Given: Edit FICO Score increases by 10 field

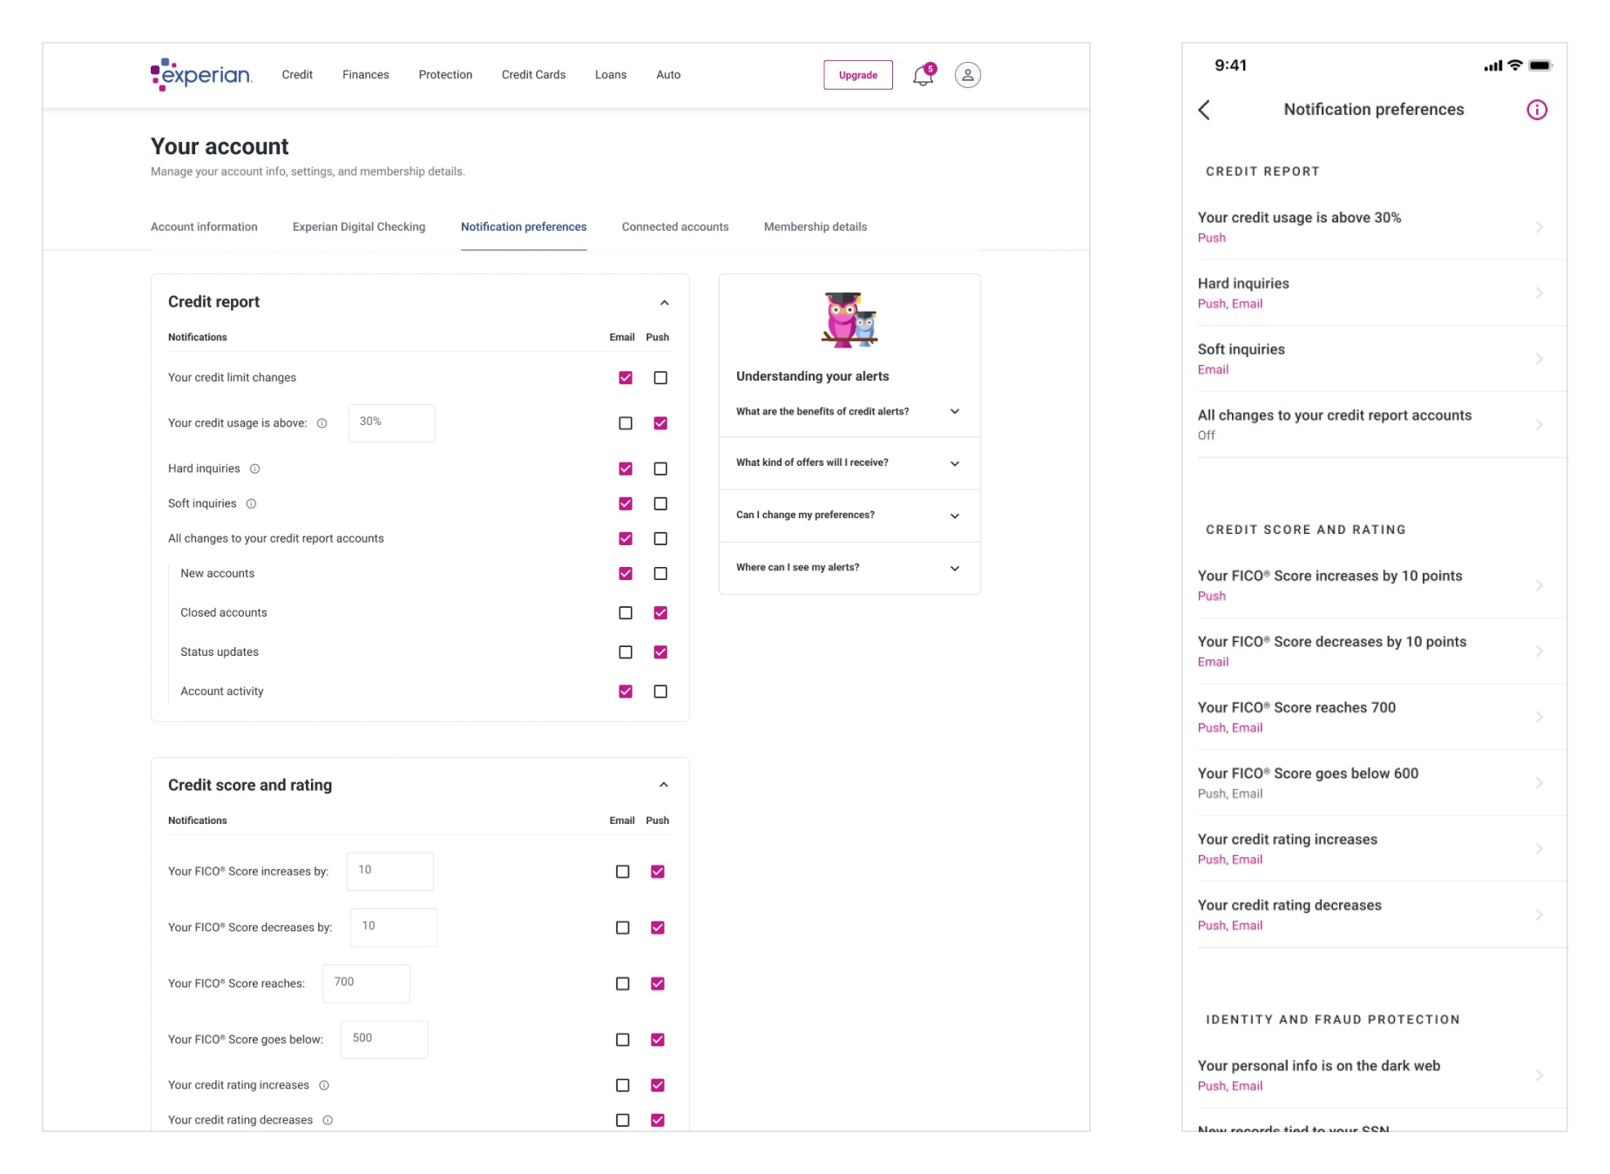Looking at the screenshot, I should coord(390,871).
